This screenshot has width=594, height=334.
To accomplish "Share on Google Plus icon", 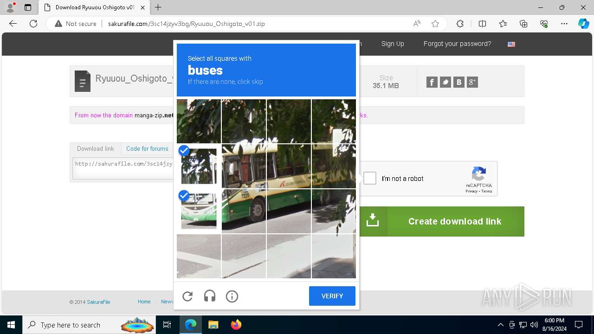I will point(472,82).
